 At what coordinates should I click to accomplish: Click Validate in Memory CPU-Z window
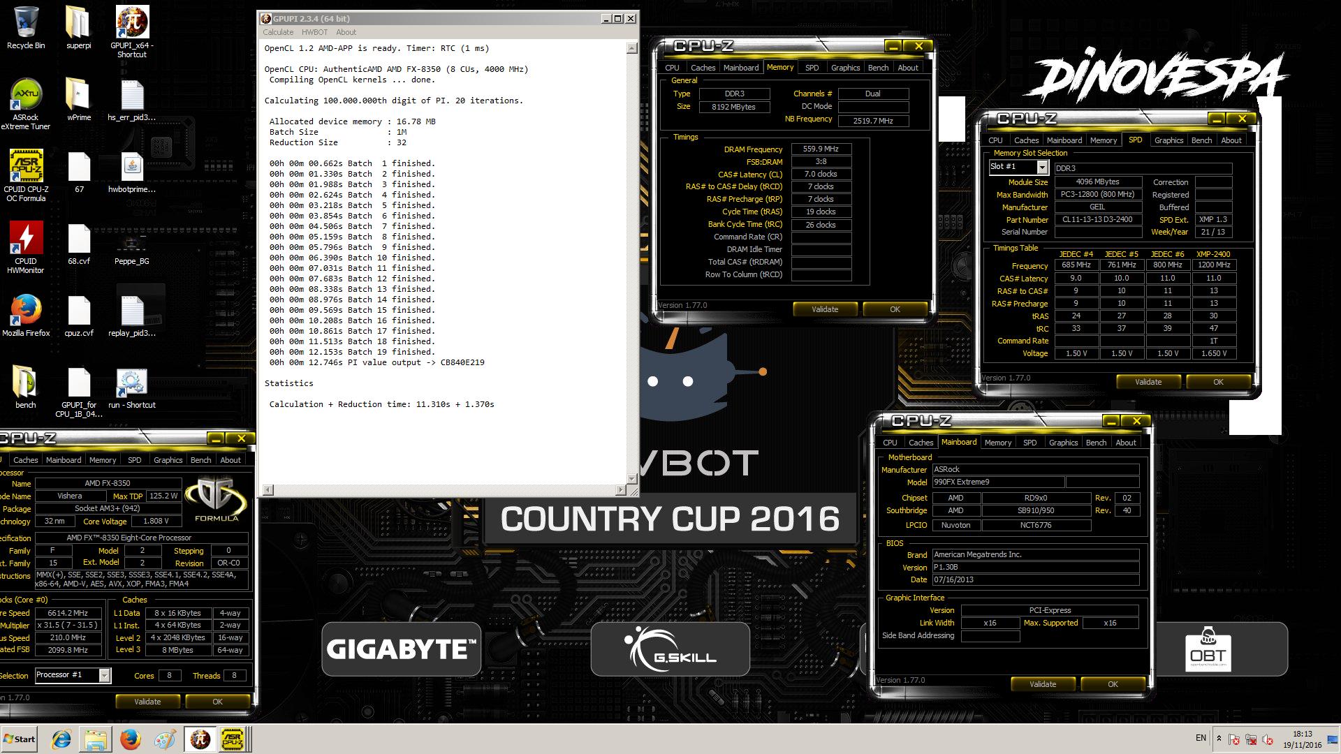pyautogui.click(x=825, y=309)
